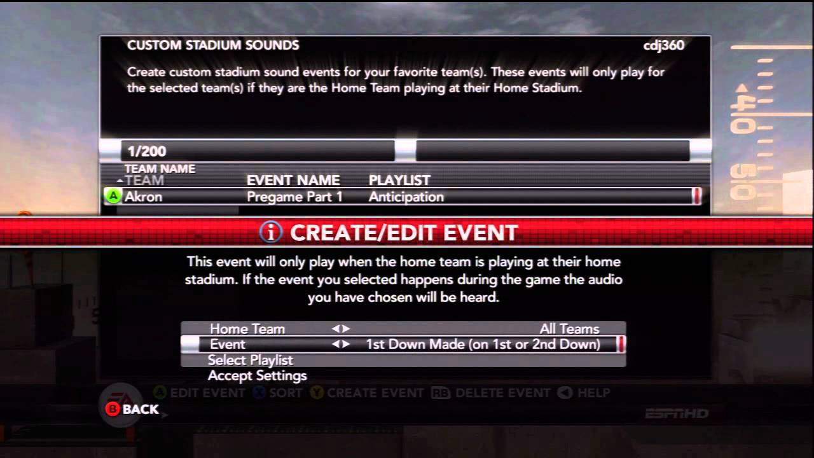
Task: Click the 1/200 event counter bar
Action: click(x=258, y=151)
